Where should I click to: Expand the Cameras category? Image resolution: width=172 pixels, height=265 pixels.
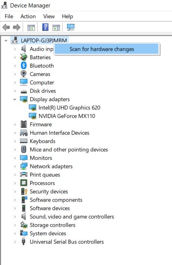(x=15, y=74)
